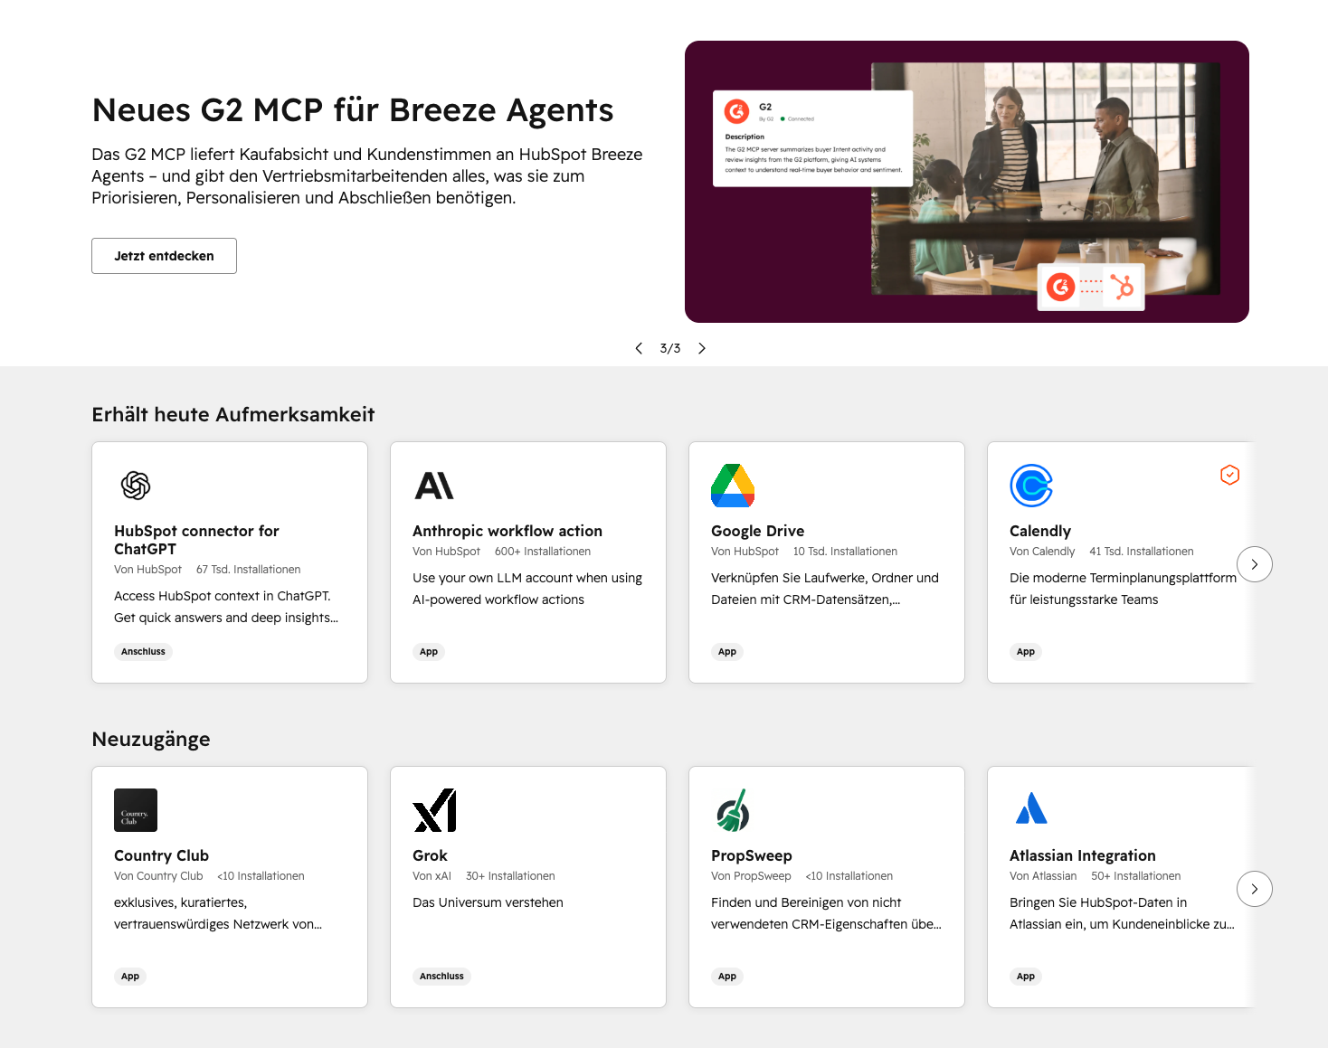This screenshot has height=1048, width=1328.
Task: Click the Calendly logo icon
Action: point(1031,486)
